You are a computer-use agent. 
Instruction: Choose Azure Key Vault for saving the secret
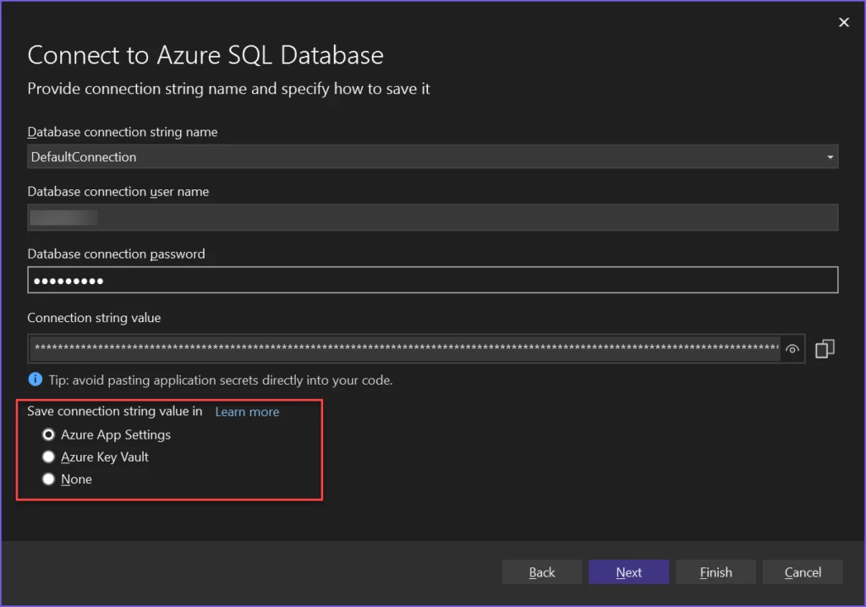point(48,457)
